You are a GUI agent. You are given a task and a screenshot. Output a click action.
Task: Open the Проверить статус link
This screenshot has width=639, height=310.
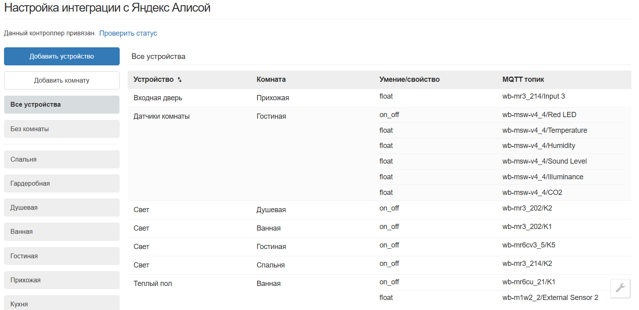coord(128,33)
